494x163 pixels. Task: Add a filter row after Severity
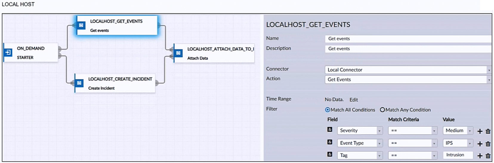480,131
